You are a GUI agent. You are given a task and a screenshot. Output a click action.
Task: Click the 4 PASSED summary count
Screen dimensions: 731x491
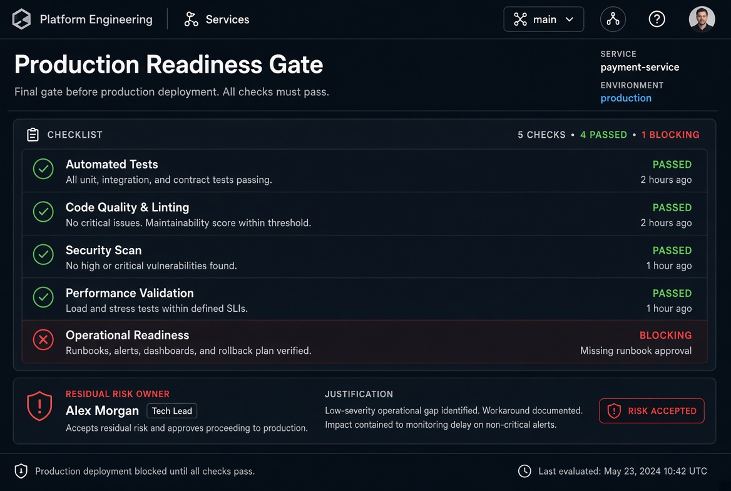coord(603,135)
